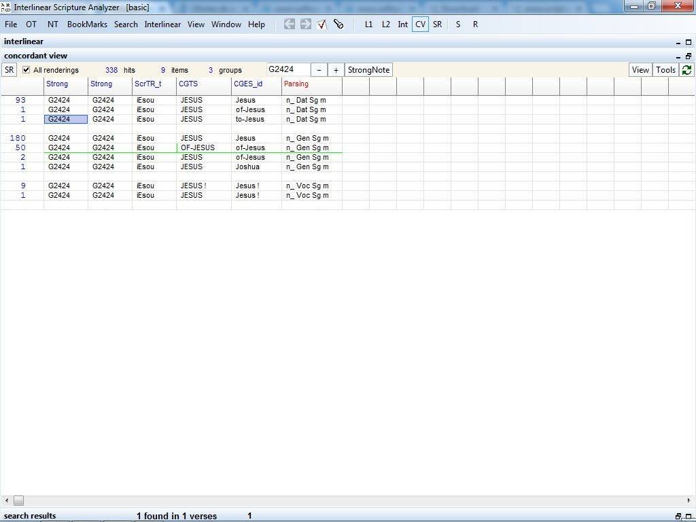Open the BookMarks menu options
This screenshot has width=696, height=522.
pyautogui.click(x=87, y=24)
